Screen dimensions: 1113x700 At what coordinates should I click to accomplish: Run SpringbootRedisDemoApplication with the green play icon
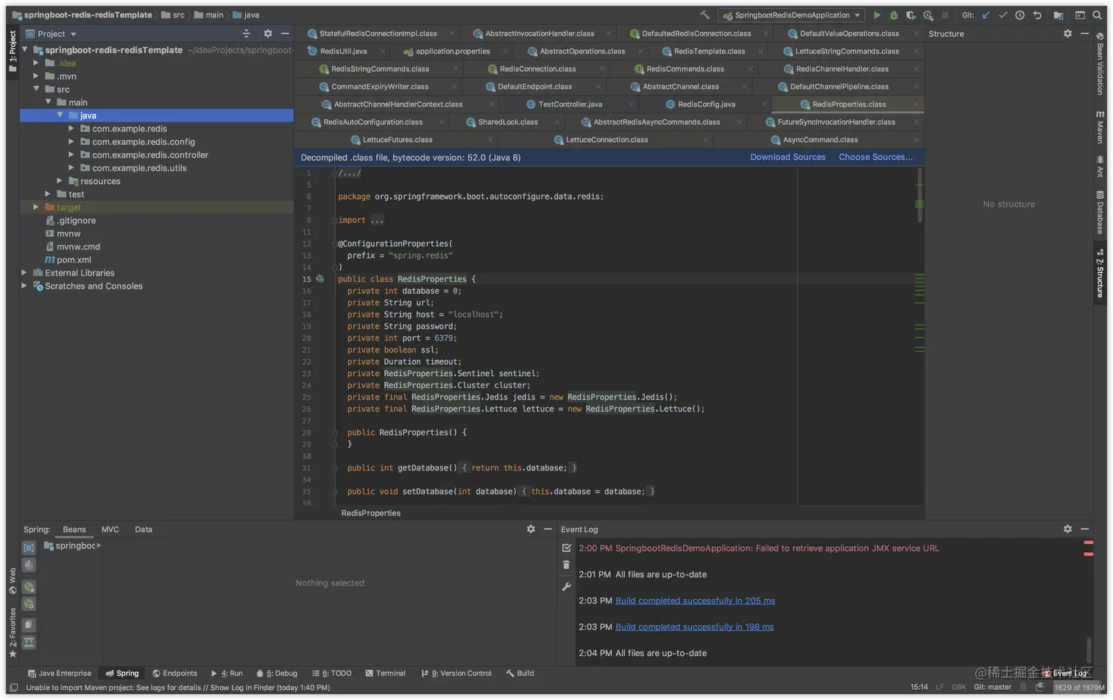[877, 15]
